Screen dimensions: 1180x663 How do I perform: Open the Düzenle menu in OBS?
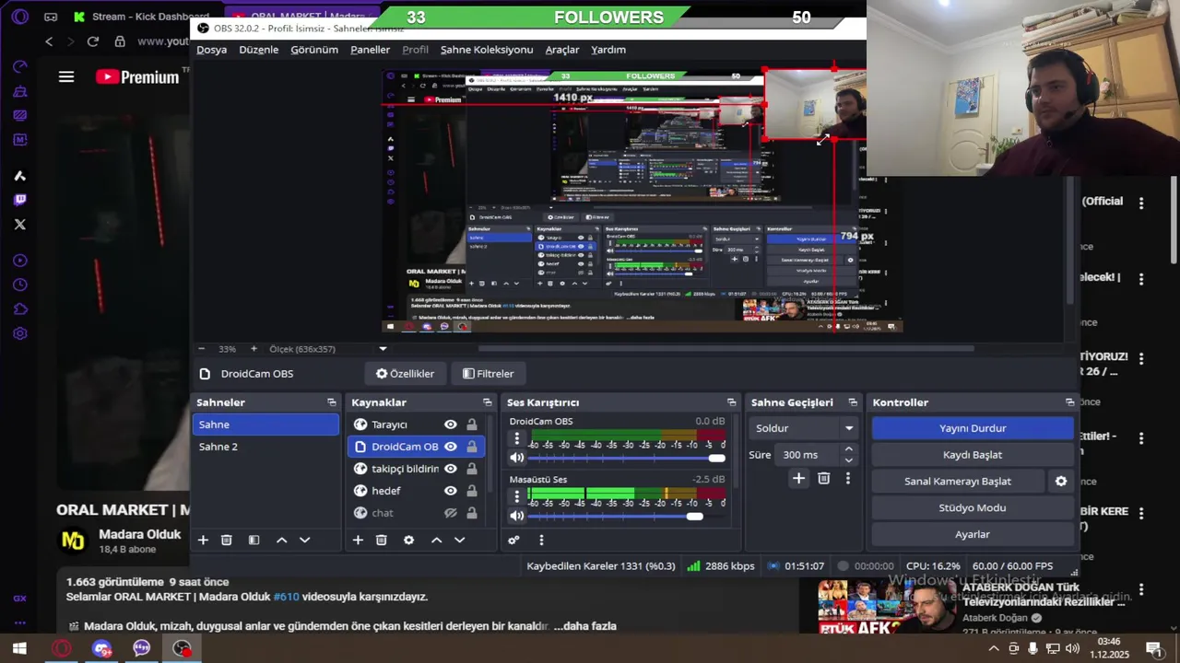click(x=259, y=50)
